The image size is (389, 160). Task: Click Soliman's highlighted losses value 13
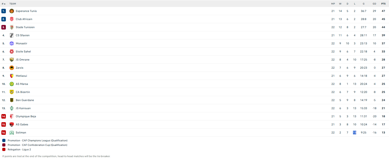(x=355, y=133)
